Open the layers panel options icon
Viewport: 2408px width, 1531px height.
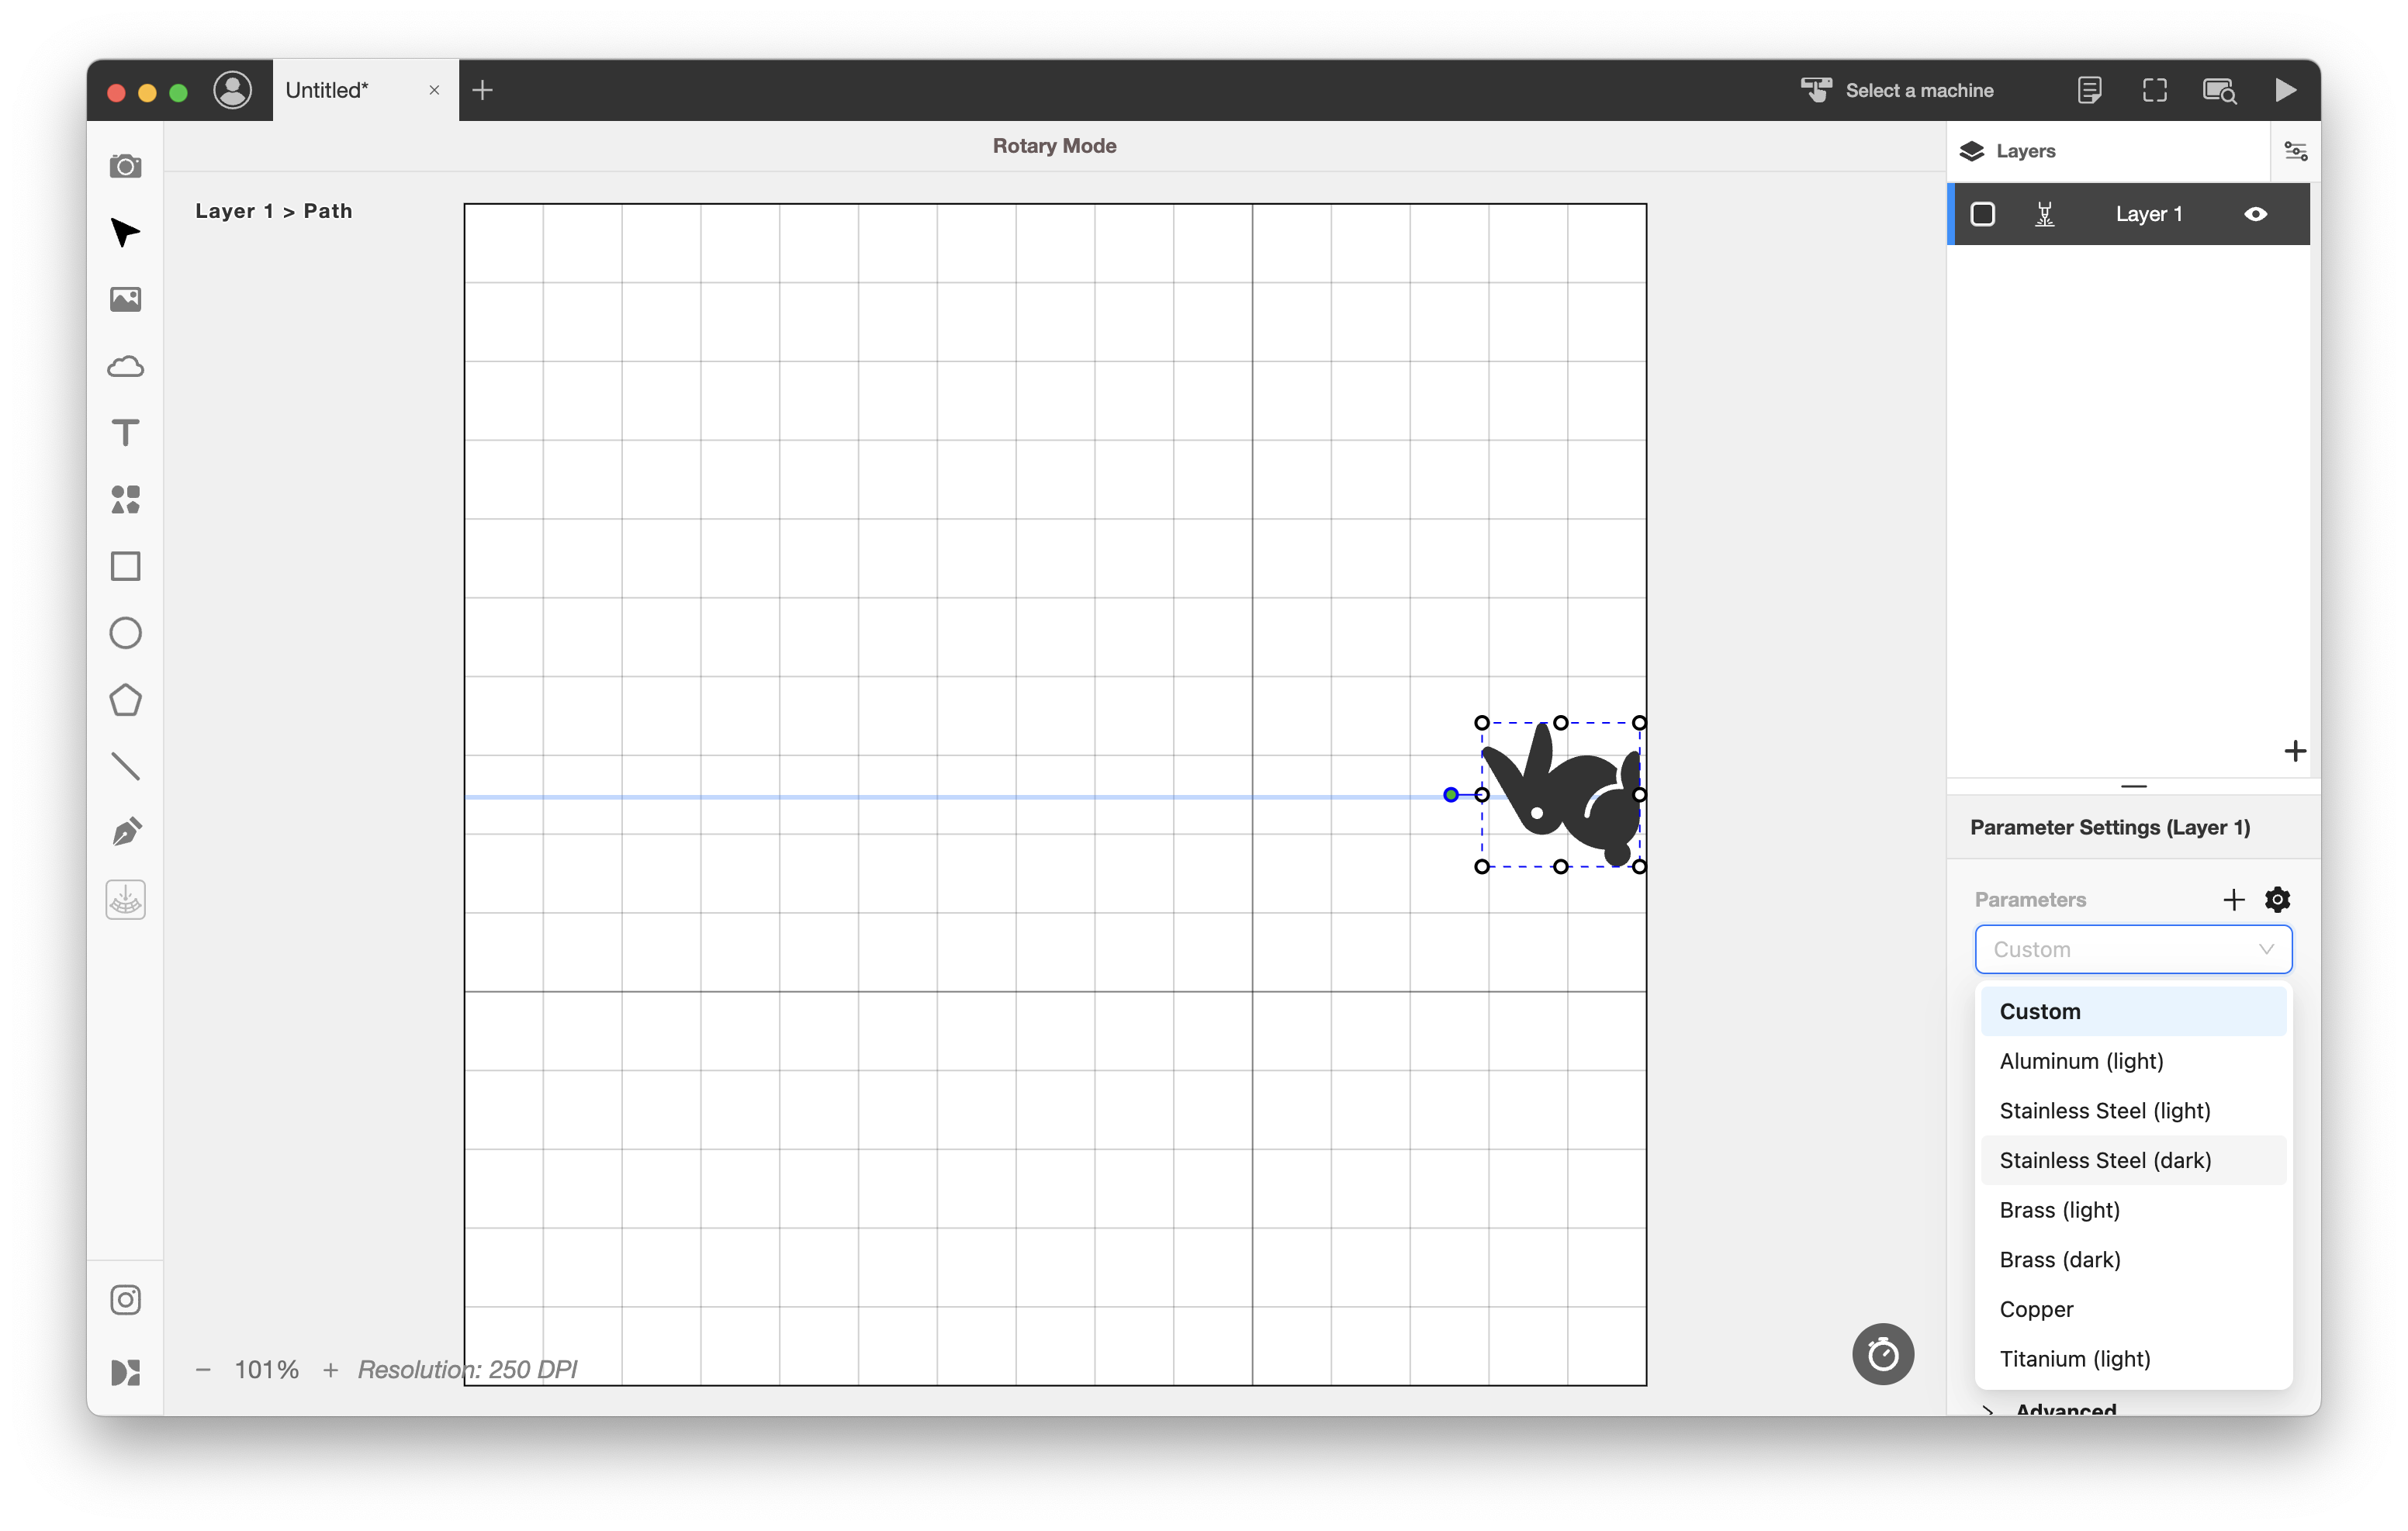tap(2295, 151)
